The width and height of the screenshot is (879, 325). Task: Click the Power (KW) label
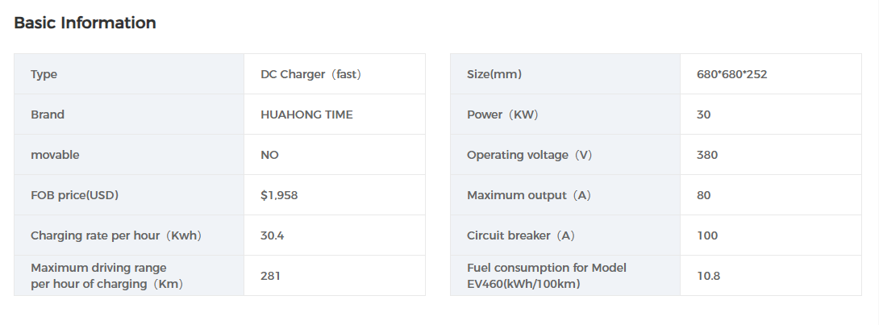coord(502,115)
